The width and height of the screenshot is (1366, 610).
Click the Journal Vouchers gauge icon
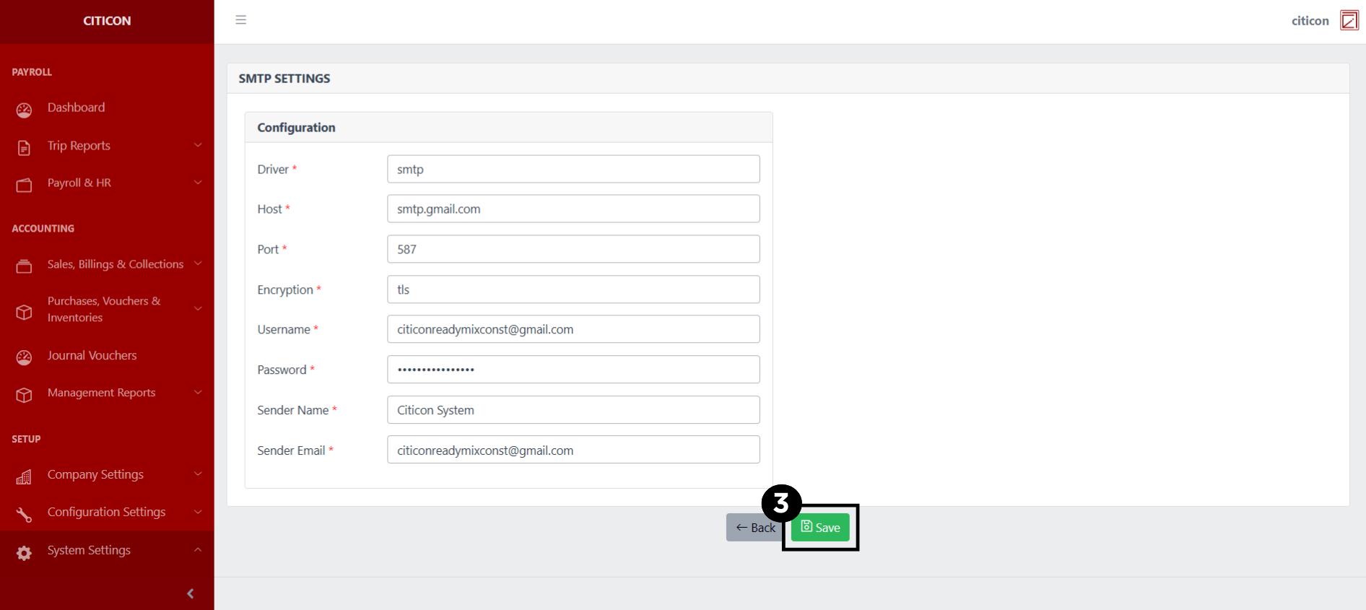(x=24, y=357)
